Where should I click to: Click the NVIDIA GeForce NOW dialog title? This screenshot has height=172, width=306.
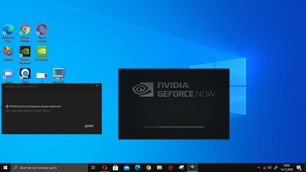21,87
